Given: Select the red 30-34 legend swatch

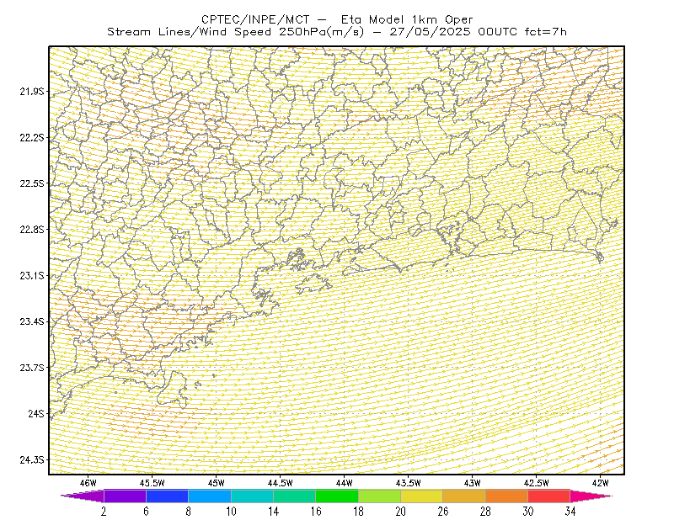Looking at the screenshot, I should (549, 496).
